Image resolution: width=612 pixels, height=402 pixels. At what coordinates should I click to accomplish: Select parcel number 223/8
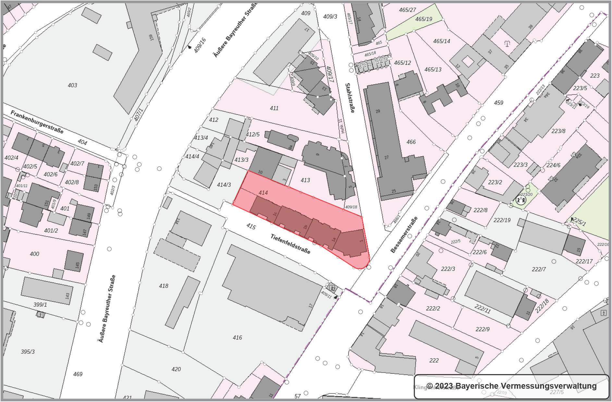(x=558, y=131)
